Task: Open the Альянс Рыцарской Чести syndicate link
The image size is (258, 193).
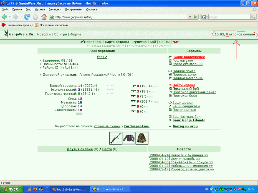Action: [100, 74]
